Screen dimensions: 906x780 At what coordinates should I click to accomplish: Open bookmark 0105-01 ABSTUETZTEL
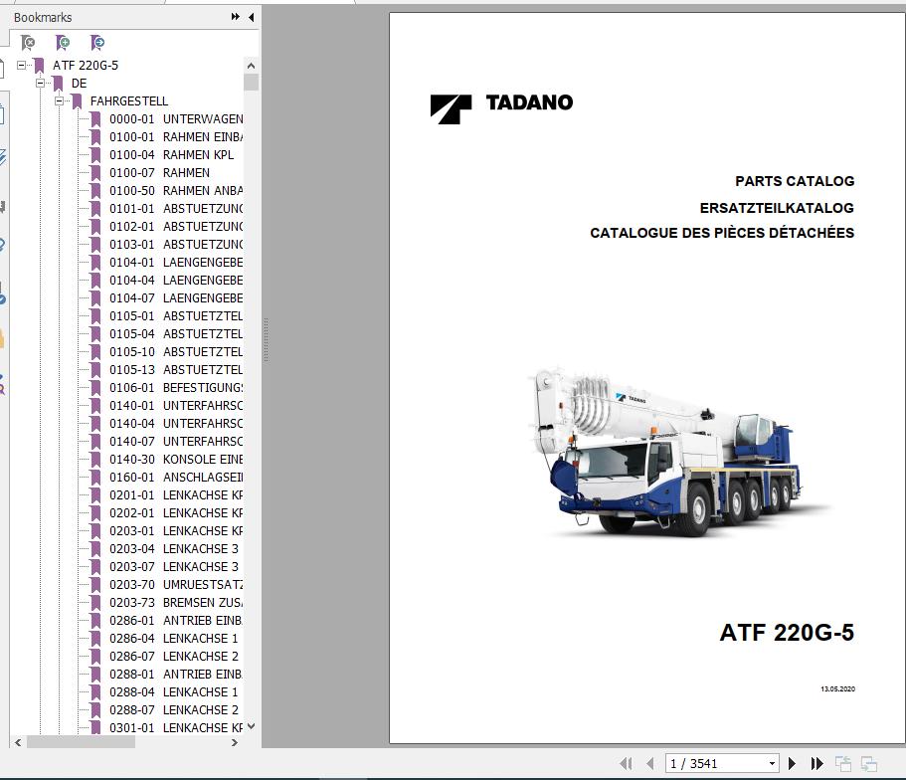coord(176,316)
